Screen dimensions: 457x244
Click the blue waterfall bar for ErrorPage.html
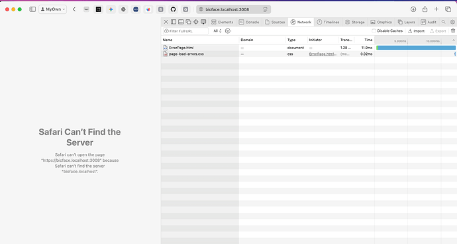(416, 48)
